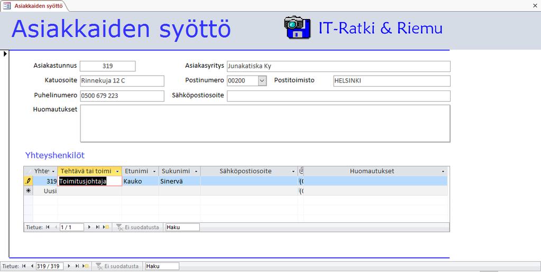Click the Toimitusjohtaja cell in subform
Viewport: 541px width, 272px height.
(x=90, y=181)
